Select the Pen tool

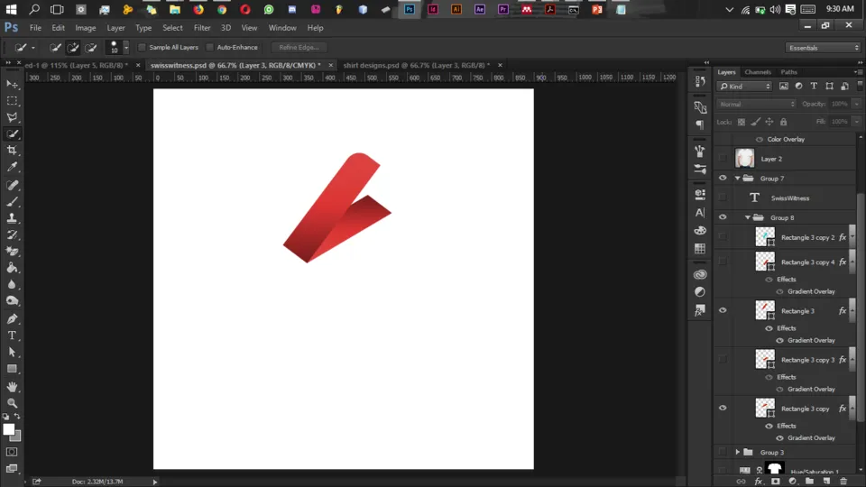[13, 319]
